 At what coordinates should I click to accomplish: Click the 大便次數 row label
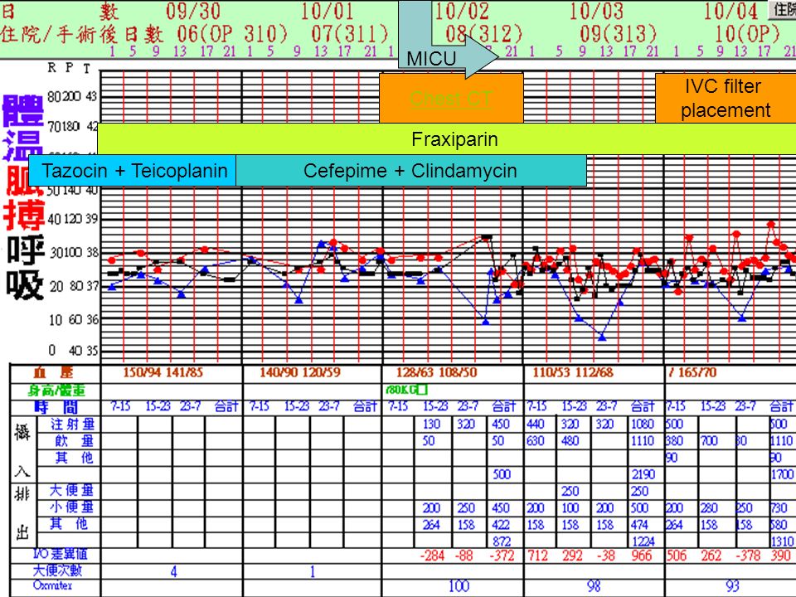point(57,570)
